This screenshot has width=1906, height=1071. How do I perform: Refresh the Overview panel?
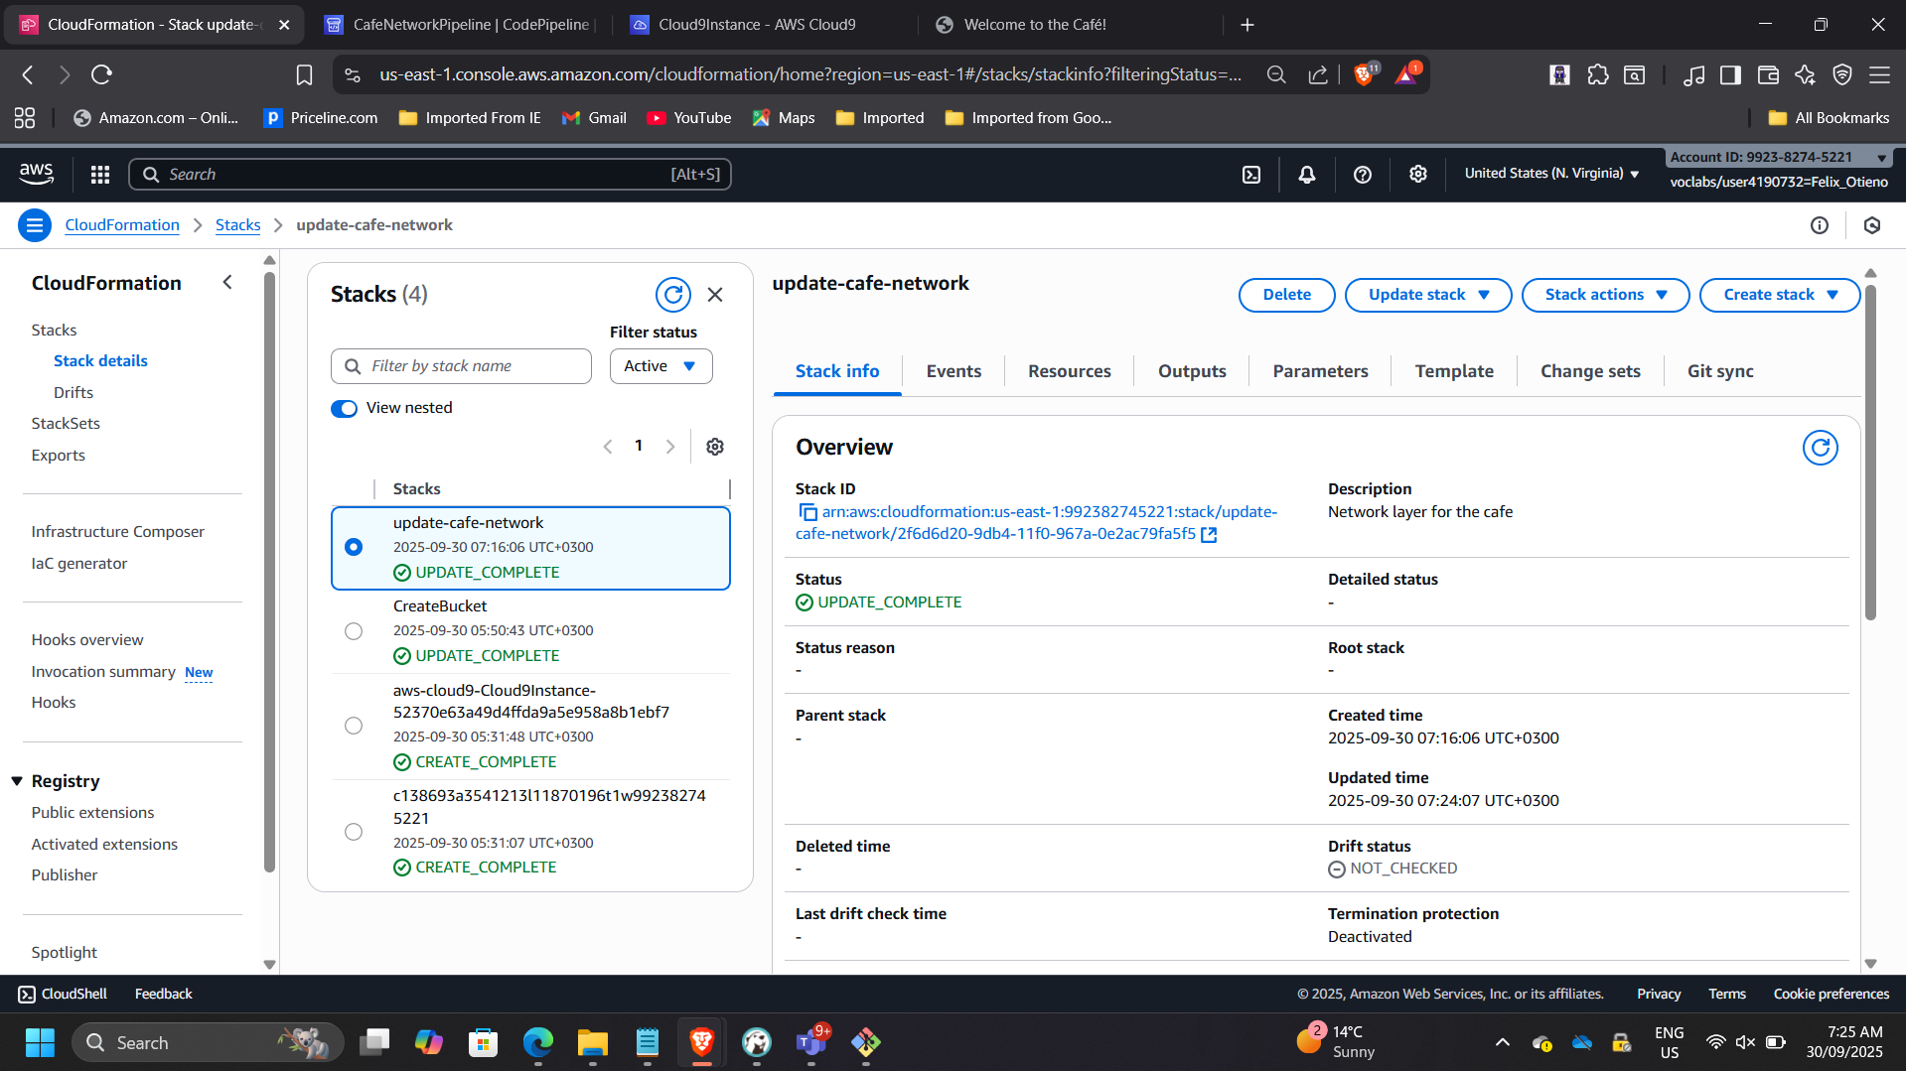click(x=1820, y=448)
